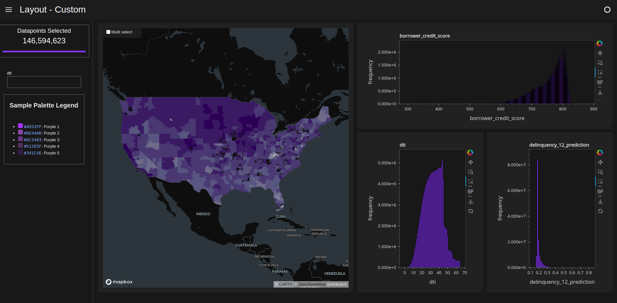Click the #341C4E hex code text
Image resolution: width=617 pixels, height=303 pixels.
(33, 153)
